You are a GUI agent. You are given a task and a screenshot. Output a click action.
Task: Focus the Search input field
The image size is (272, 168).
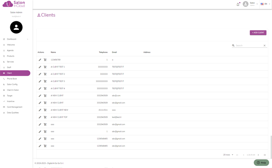(249, 46)
